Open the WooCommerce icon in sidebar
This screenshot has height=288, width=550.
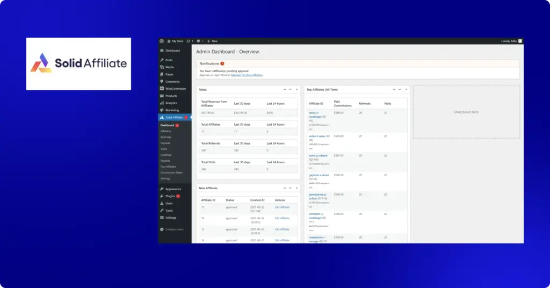[162, 89]
